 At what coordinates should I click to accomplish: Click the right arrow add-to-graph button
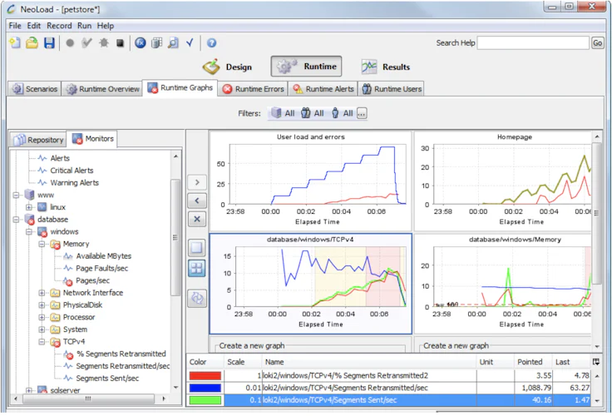tap(197, 182)
